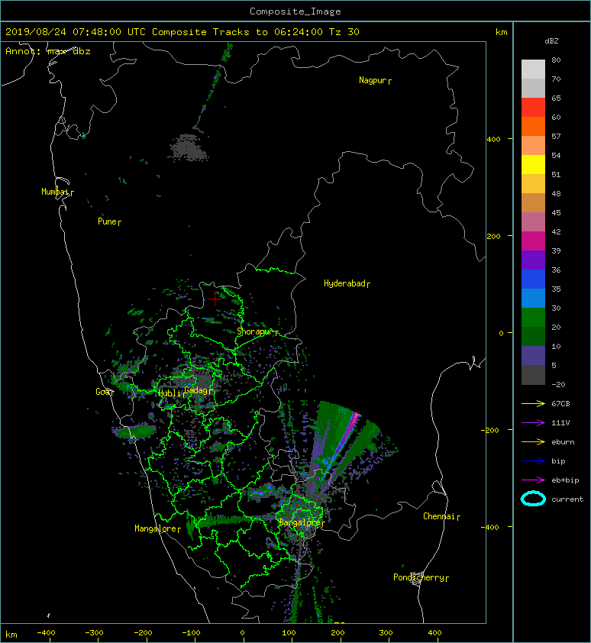Viewport: 591px width, 643px height.
Task: Click the Chennai city label
Action: click(x=439, y=516)
